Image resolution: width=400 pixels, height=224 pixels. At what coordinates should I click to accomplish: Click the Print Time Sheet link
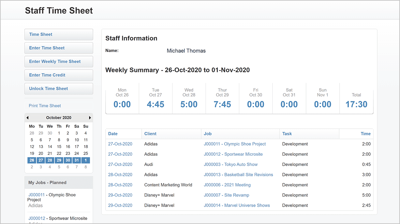[45, 106]
